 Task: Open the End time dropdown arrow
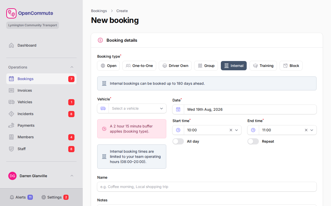(312, 130)
